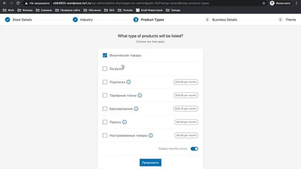Jump to the Business Details step
Viewport: 301px width, 169px height.
click(x=221, y=20)
